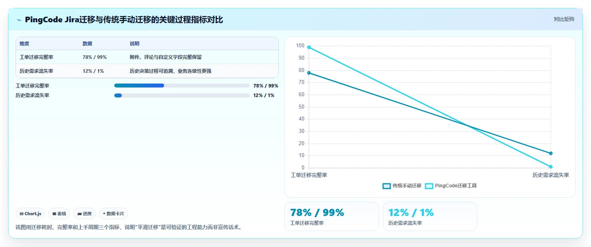Click the y-axis label 50
The width and height of the screenshot is (591, 247).
pyautogui.click(x=301, y=107)
